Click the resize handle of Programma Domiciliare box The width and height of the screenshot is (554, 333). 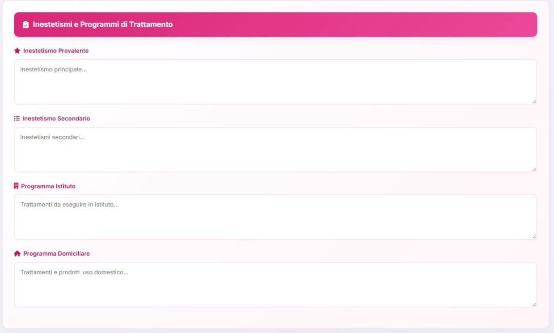534,304
